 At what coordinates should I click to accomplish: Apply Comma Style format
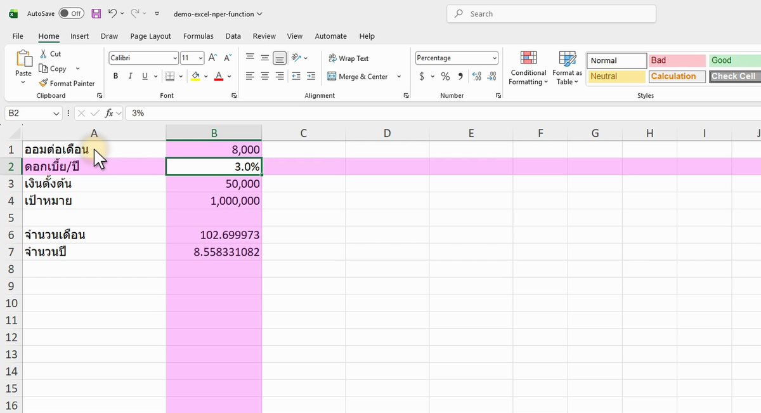point(460,76)
